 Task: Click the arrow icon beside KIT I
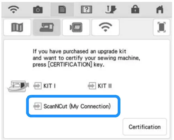[x=37, y=86]
